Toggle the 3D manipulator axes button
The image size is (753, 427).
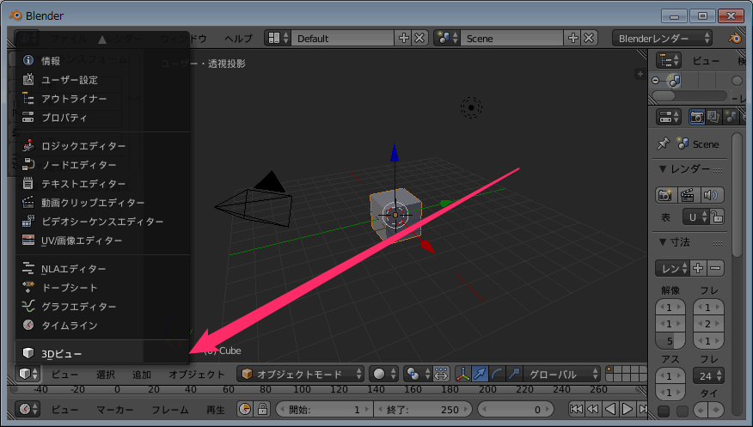coord(463,374)
